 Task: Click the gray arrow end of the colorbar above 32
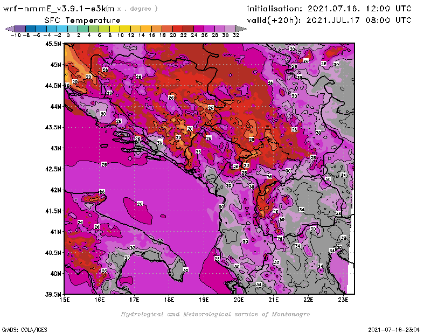[241, 29]
